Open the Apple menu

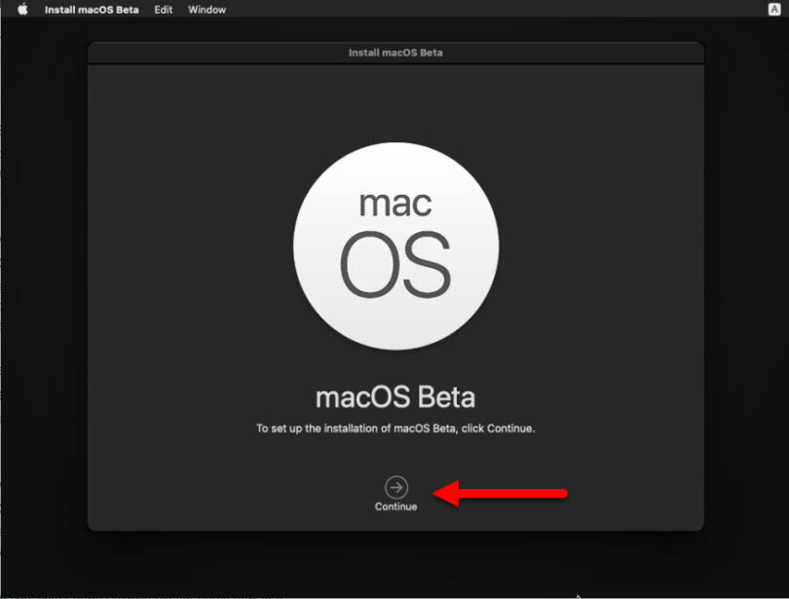[22, 9]
